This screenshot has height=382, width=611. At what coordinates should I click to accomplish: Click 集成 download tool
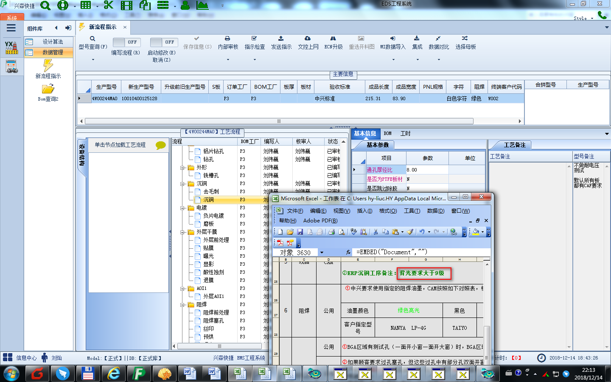(417, 43)
